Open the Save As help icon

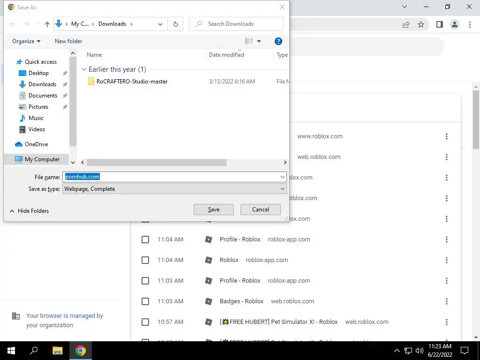[278, 41]
